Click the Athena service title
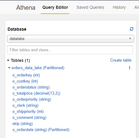Image resolution: width=139 pixels, height=138 pixels. (26, 8)
